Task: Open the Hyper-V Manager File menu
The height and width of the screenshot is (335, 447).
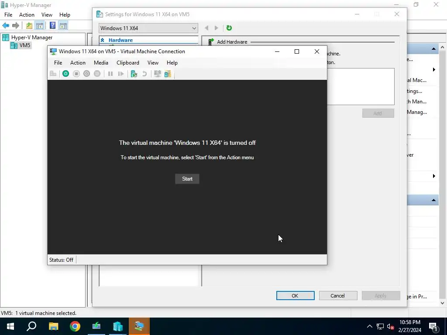Action: [8, 15]
